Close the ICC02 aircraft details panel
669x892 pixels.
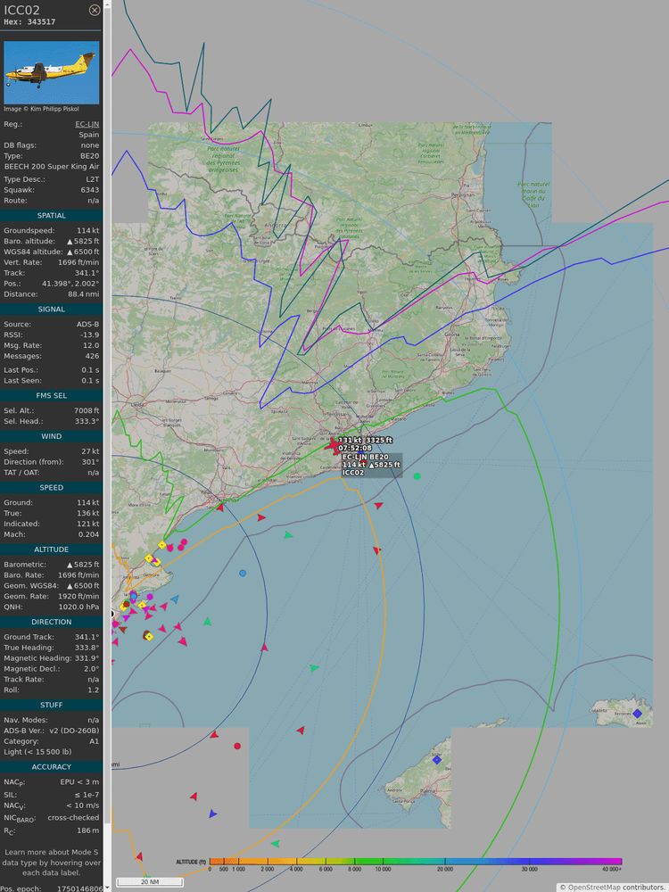pos(95,10)
